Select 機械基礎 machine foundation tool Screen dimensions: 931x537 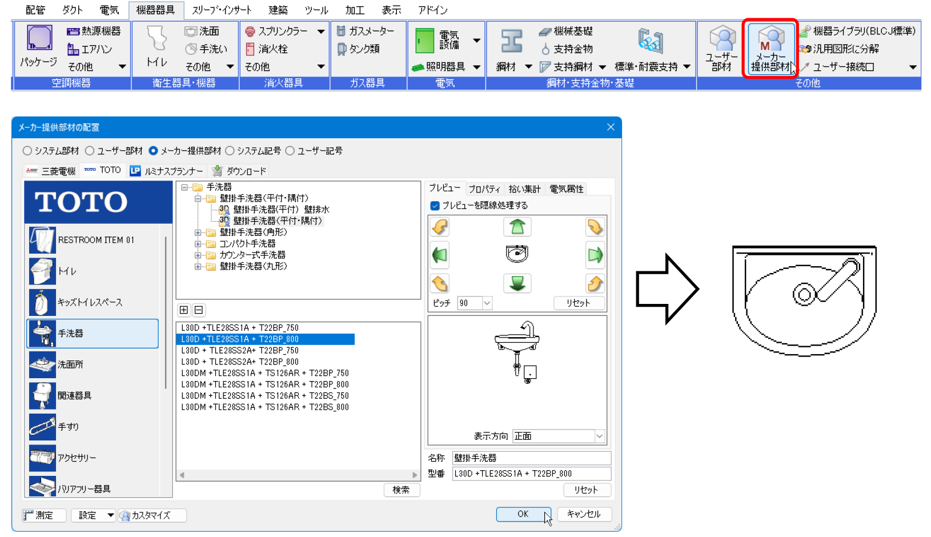click(x=565, y=31)
